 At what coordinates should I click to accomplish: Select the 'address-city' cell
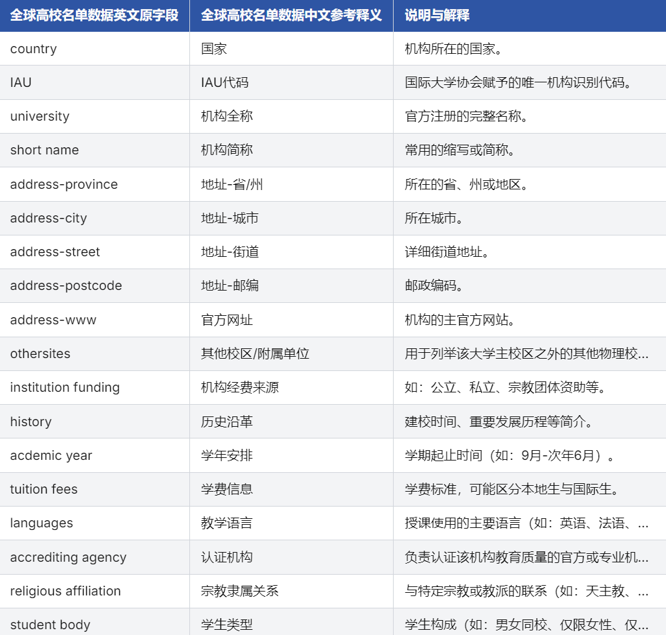click(95, 218)
